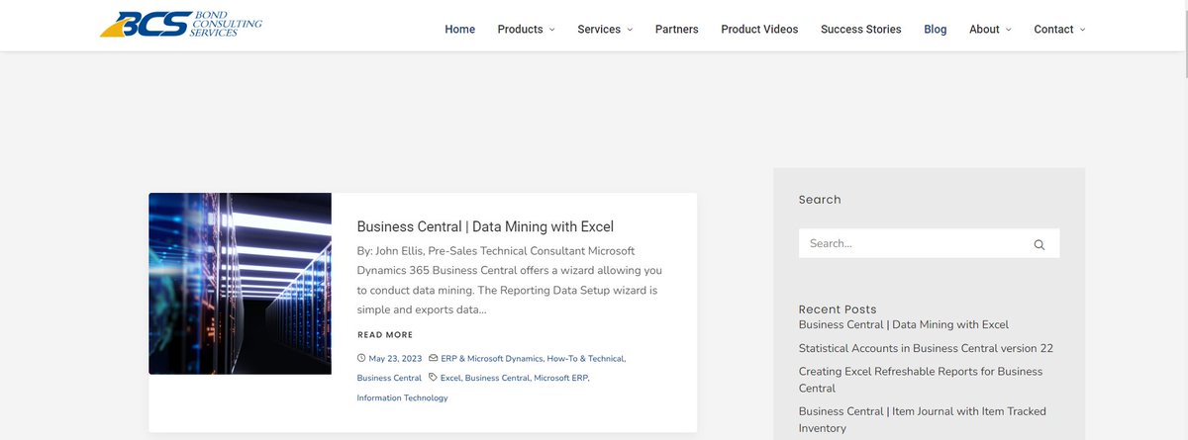This screenshot has width=1188, height=440.
Task: Click the search magnifier icon
Action: point(1039,244)
